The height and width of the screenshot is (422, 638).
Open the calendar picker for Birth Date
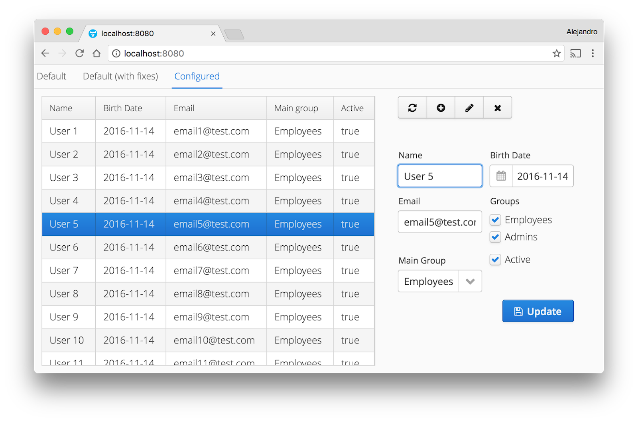pos(500,176)
